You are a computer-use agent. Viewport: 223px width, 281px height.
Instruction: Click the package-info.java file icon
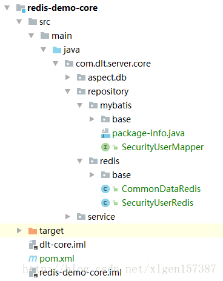click(x=105, y=133)
